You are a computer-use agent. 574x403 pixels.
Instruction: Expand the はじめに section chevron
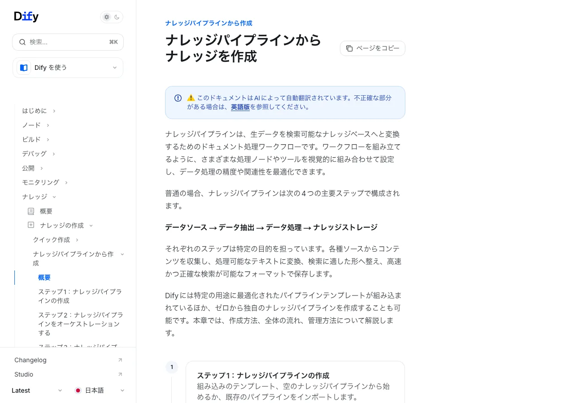pyautogui.click(x=54, y=111)
